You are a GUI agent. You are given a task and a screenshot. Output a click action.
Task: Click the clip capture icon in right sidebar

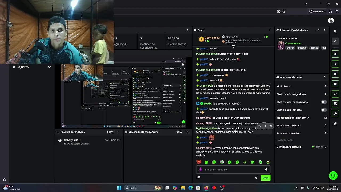tap(335, 54)
